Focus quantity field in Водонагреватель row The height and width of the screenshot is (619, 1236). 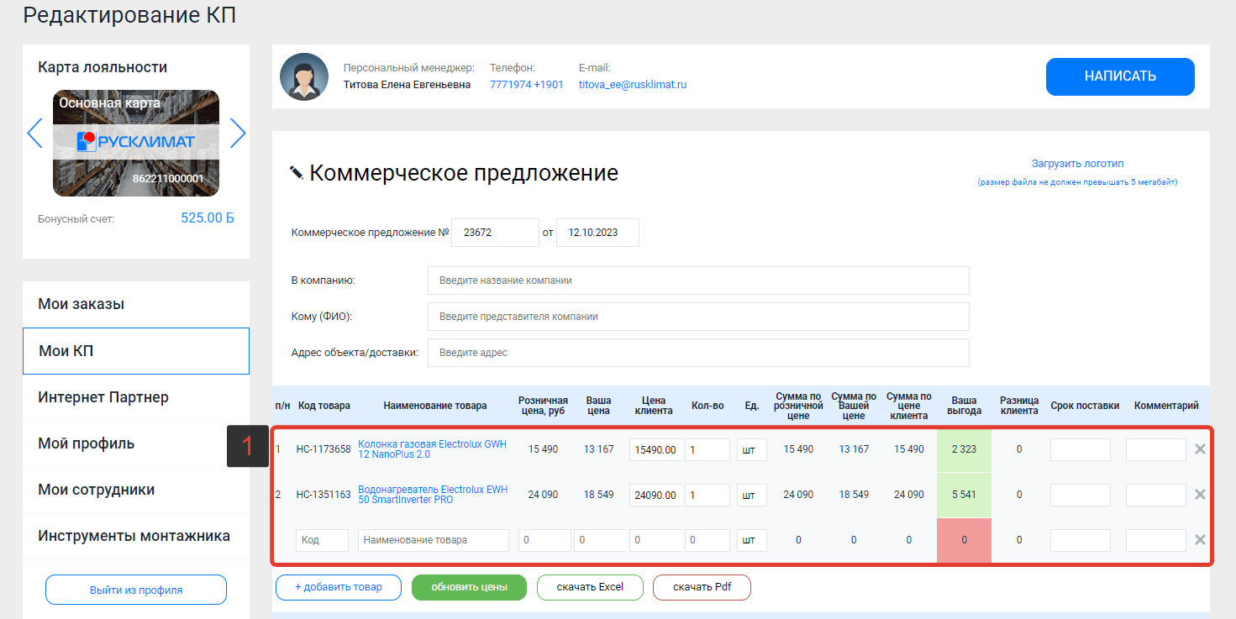point(707,495)
